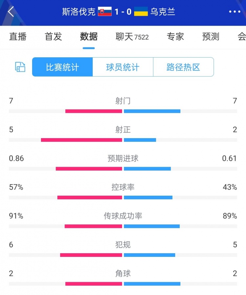246x295 pixels.
Task: Tap the 1 - 0 match score
Action: 123,12
